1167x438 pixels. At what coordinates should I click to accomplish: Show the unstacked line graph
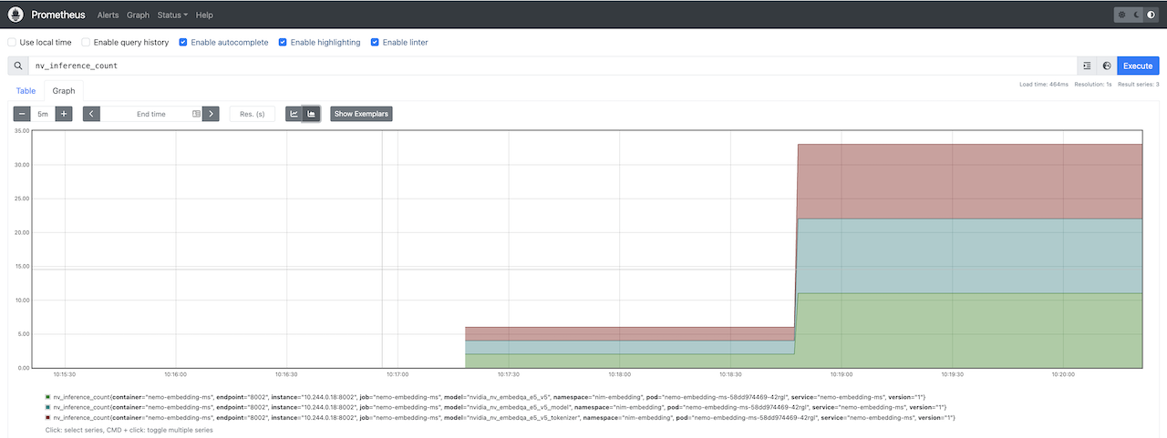(x=294, y=114)
